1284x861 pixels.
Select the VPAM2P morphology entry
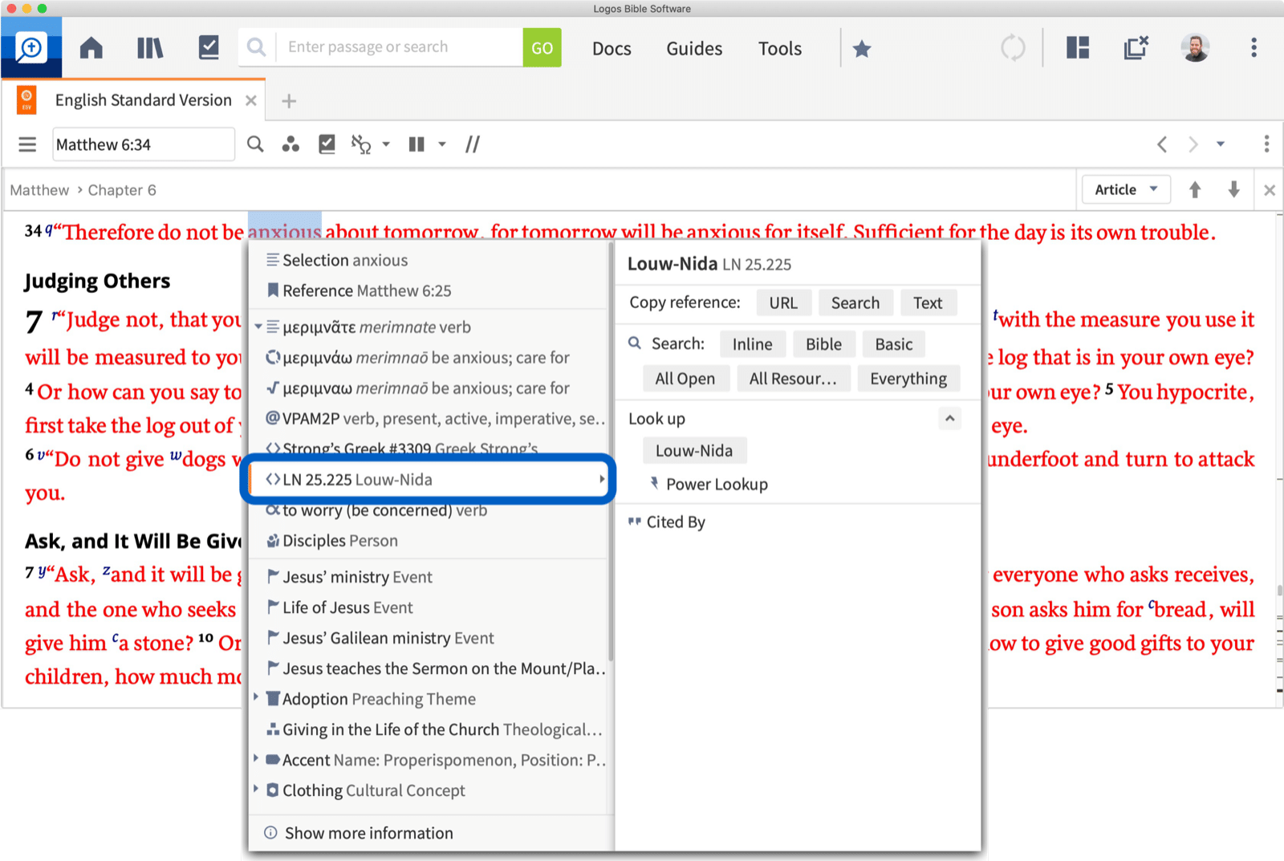pyautogui.click(x=429, y=418)
